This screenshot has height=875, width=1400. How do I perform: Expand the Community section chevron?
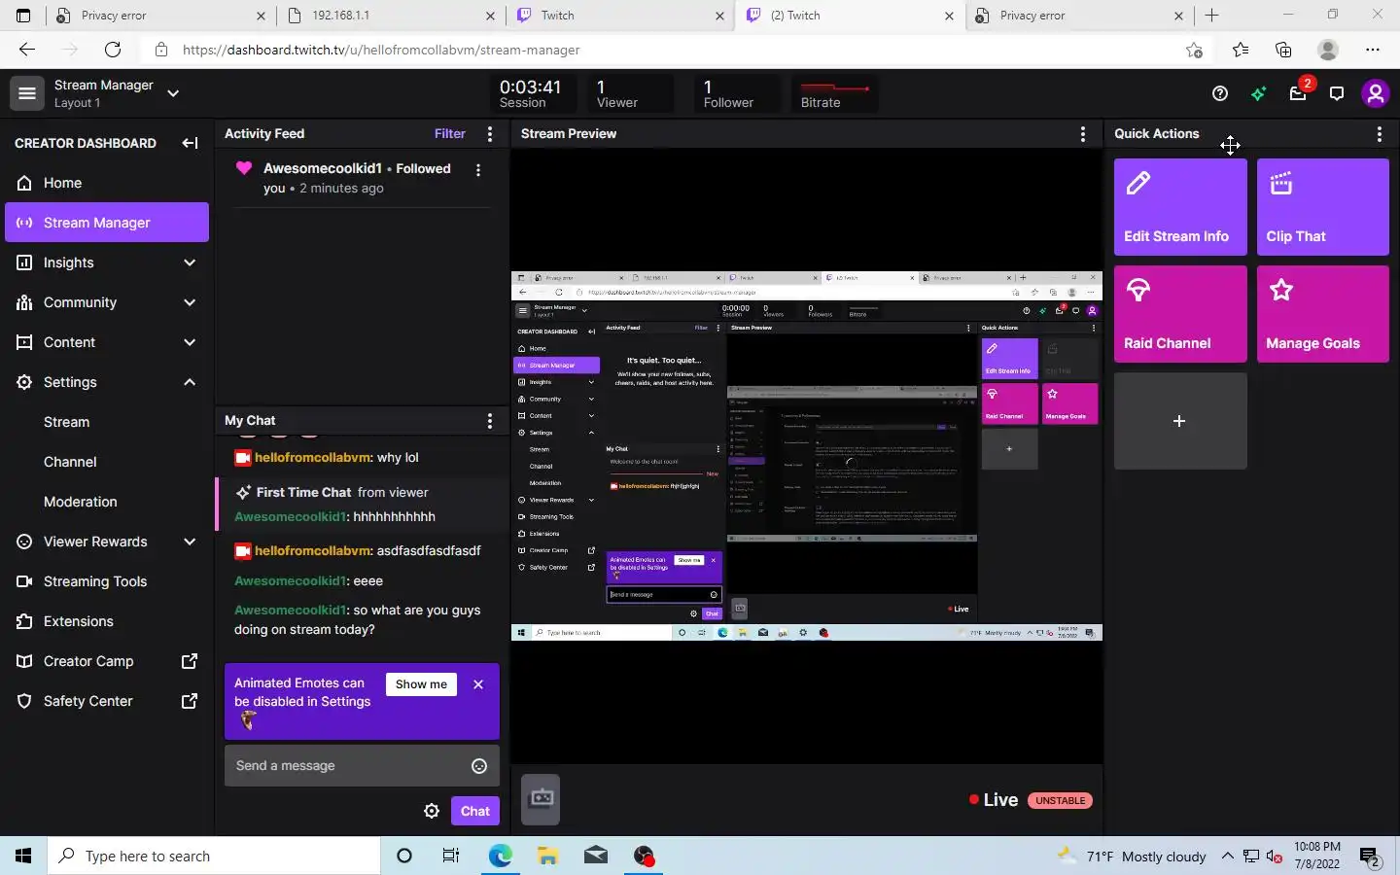(x=190, y=302)
